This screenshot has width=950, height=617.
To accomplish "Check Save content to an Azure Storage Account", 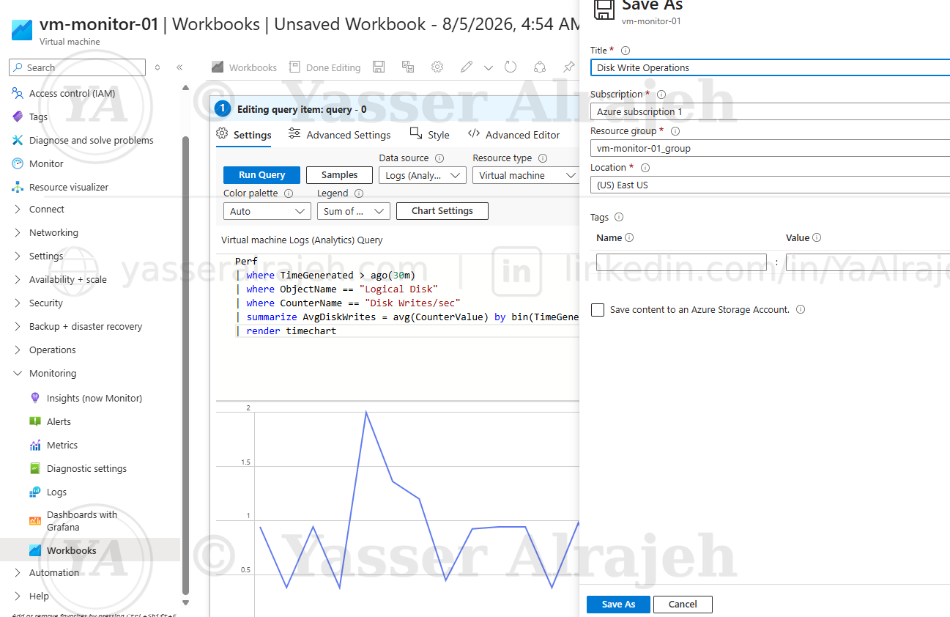I will click(x=598, y=310).
